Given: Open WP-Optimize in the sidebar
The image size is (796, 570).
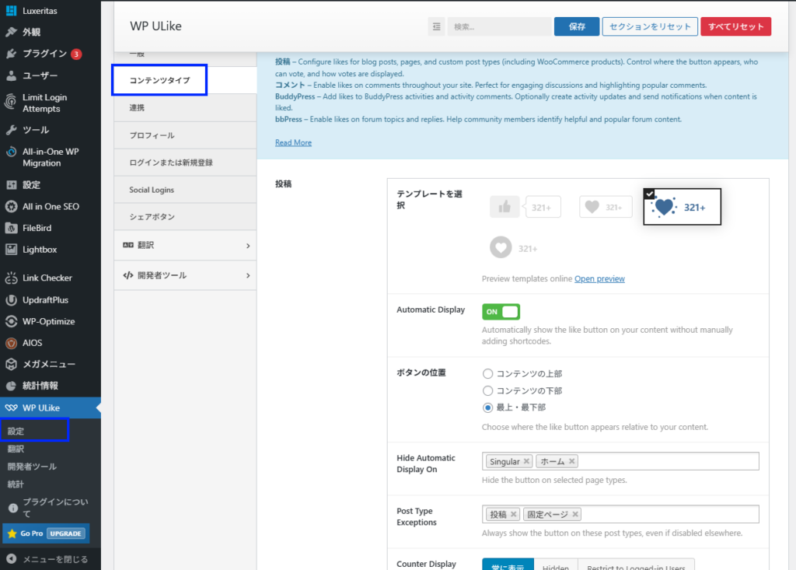Looking at the screenshot, I should [48, 321].
